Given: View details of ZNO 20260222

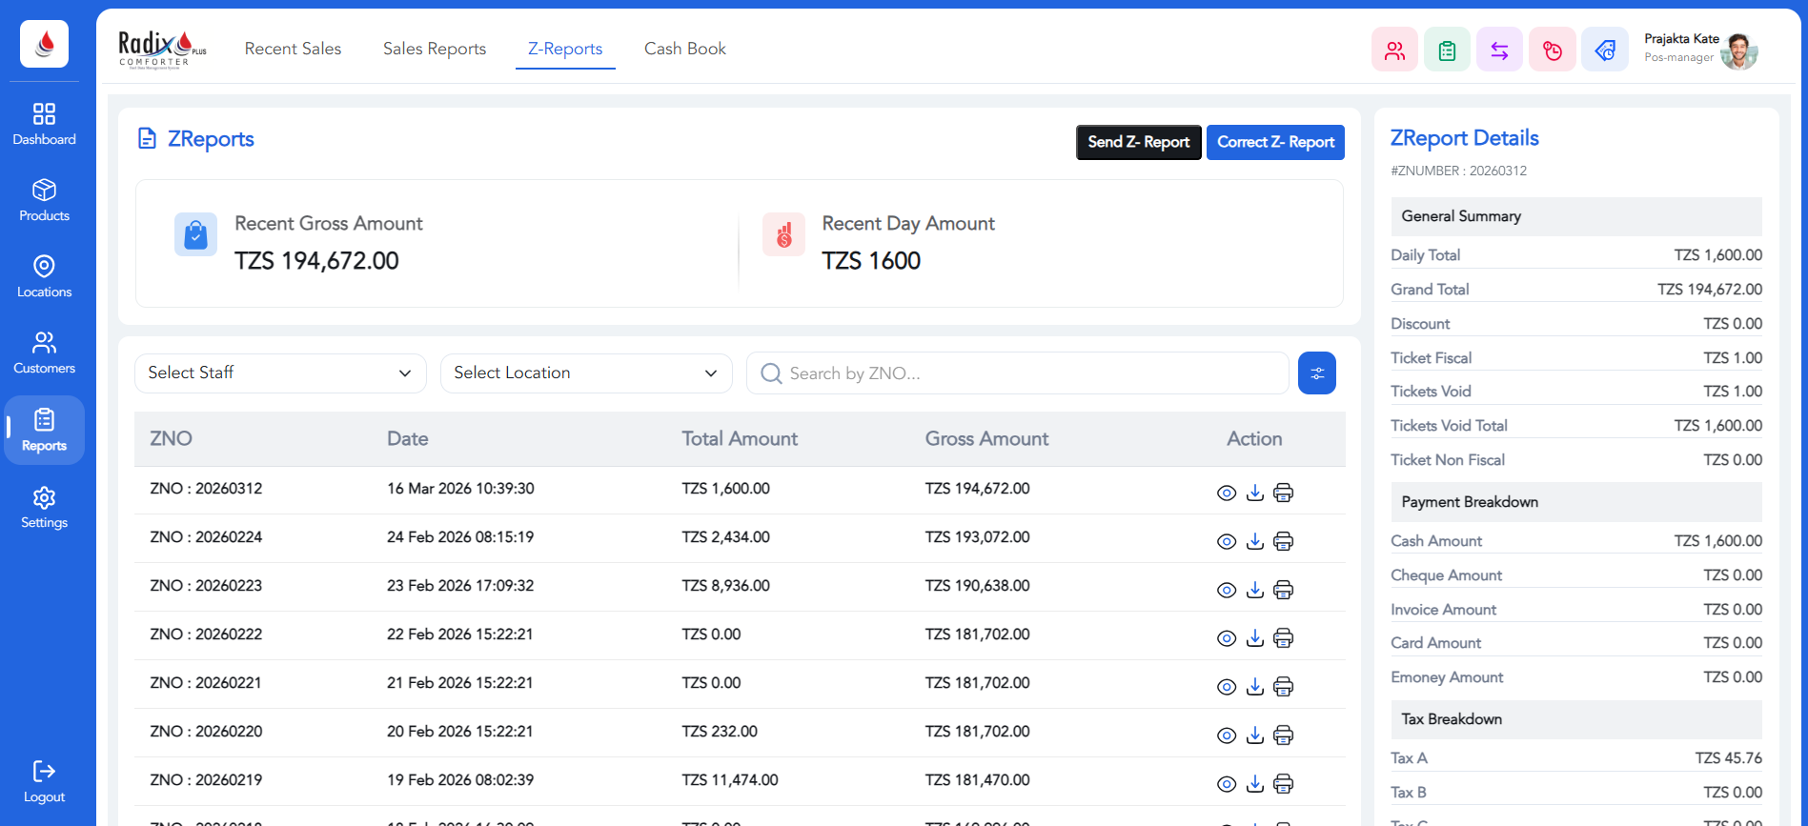Looking at the screenshot, I should 1227,638.
